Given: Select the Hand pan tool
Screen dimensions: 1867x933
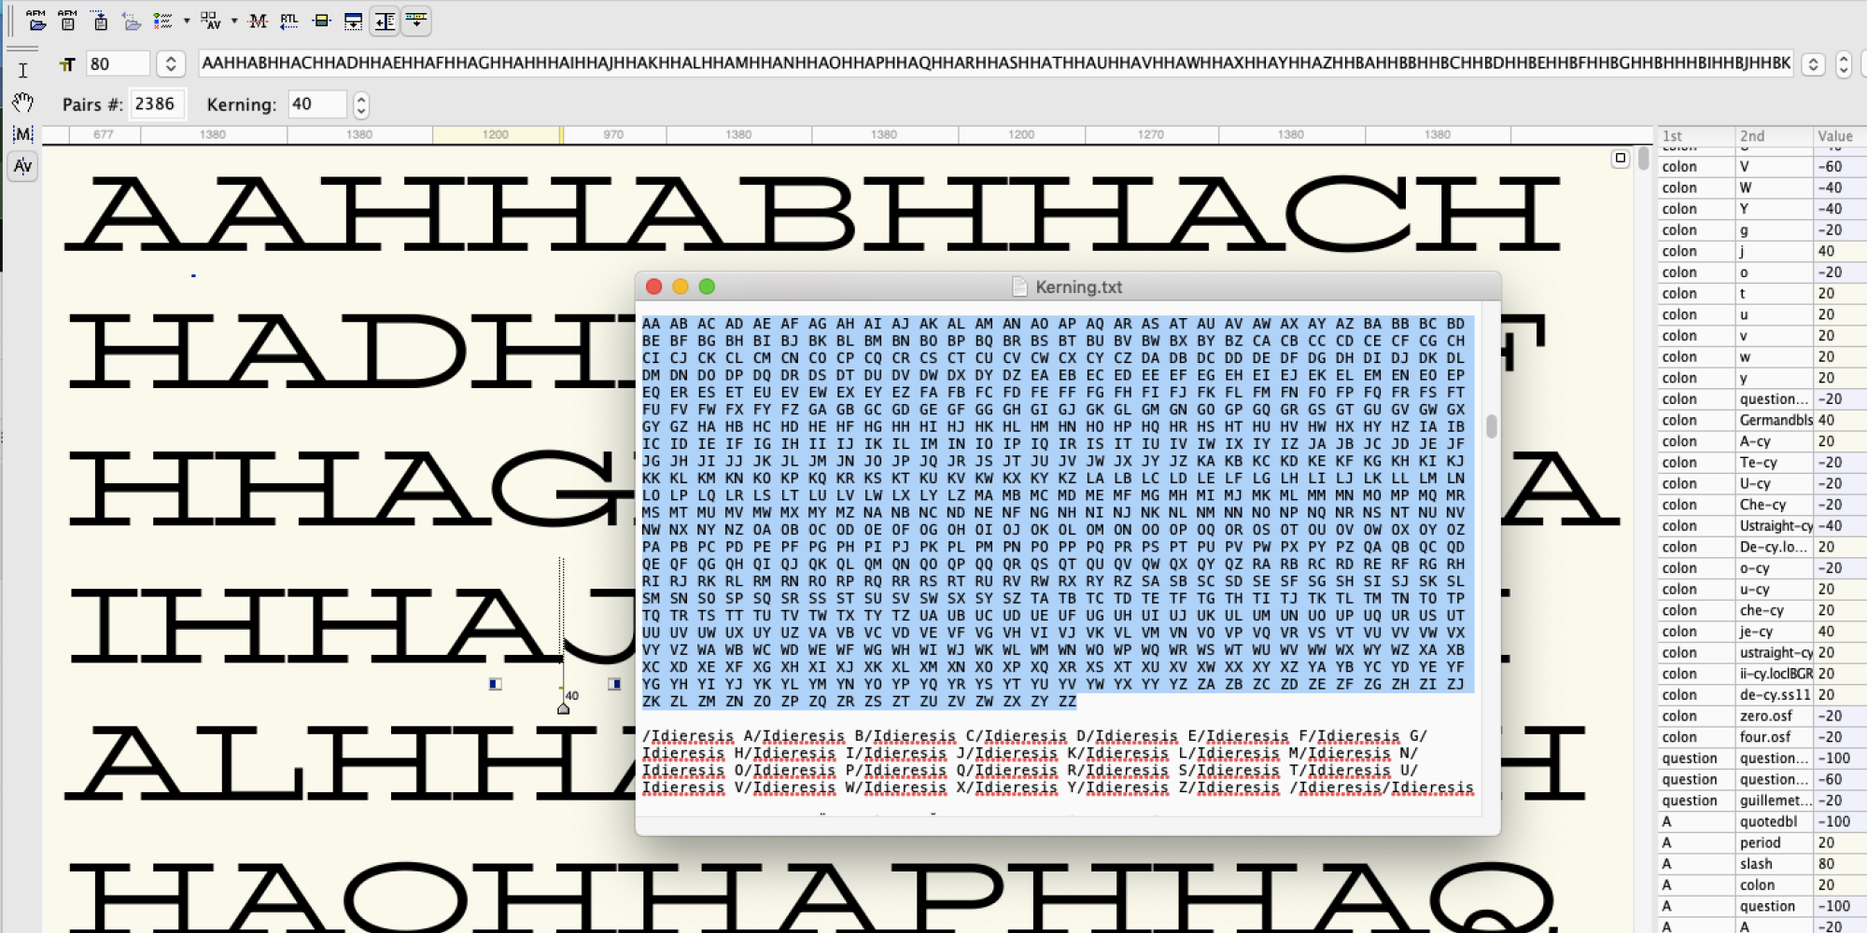Looking at the screenshot, I should [x=22, y=102].
